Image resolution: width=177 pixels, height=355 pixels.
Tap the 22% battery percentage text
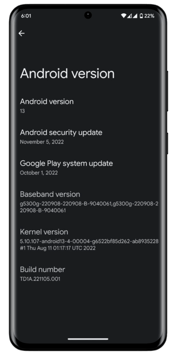coord(149,16)
